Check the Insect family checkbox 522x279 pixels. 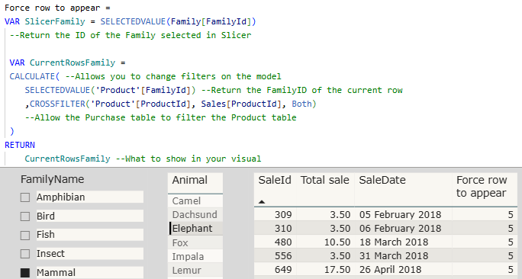pyautogui.click(x=25, y=254)
